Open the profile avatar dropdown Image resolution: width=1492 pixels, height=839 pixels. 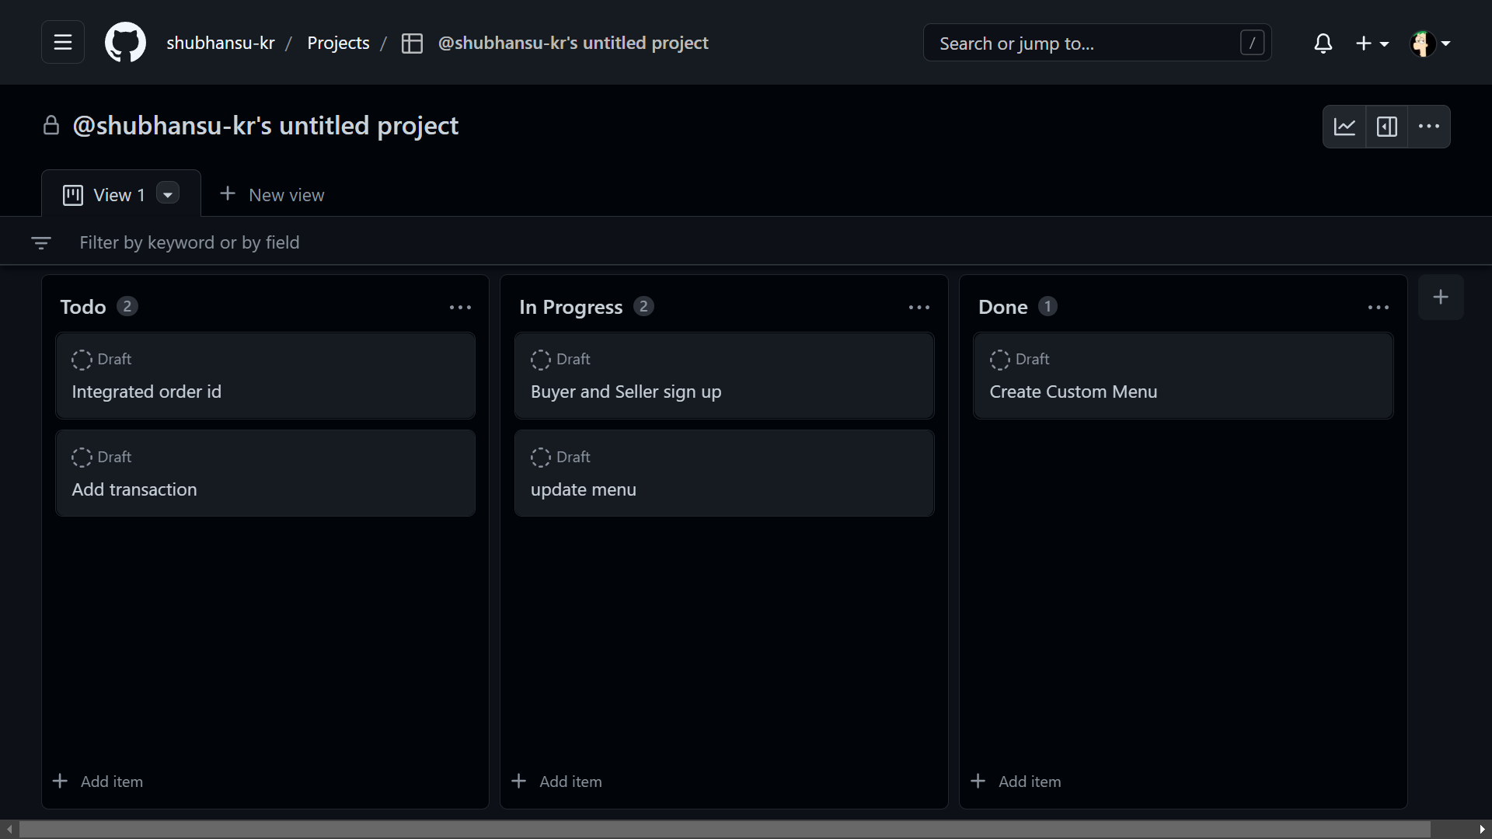pos(1430,44)
